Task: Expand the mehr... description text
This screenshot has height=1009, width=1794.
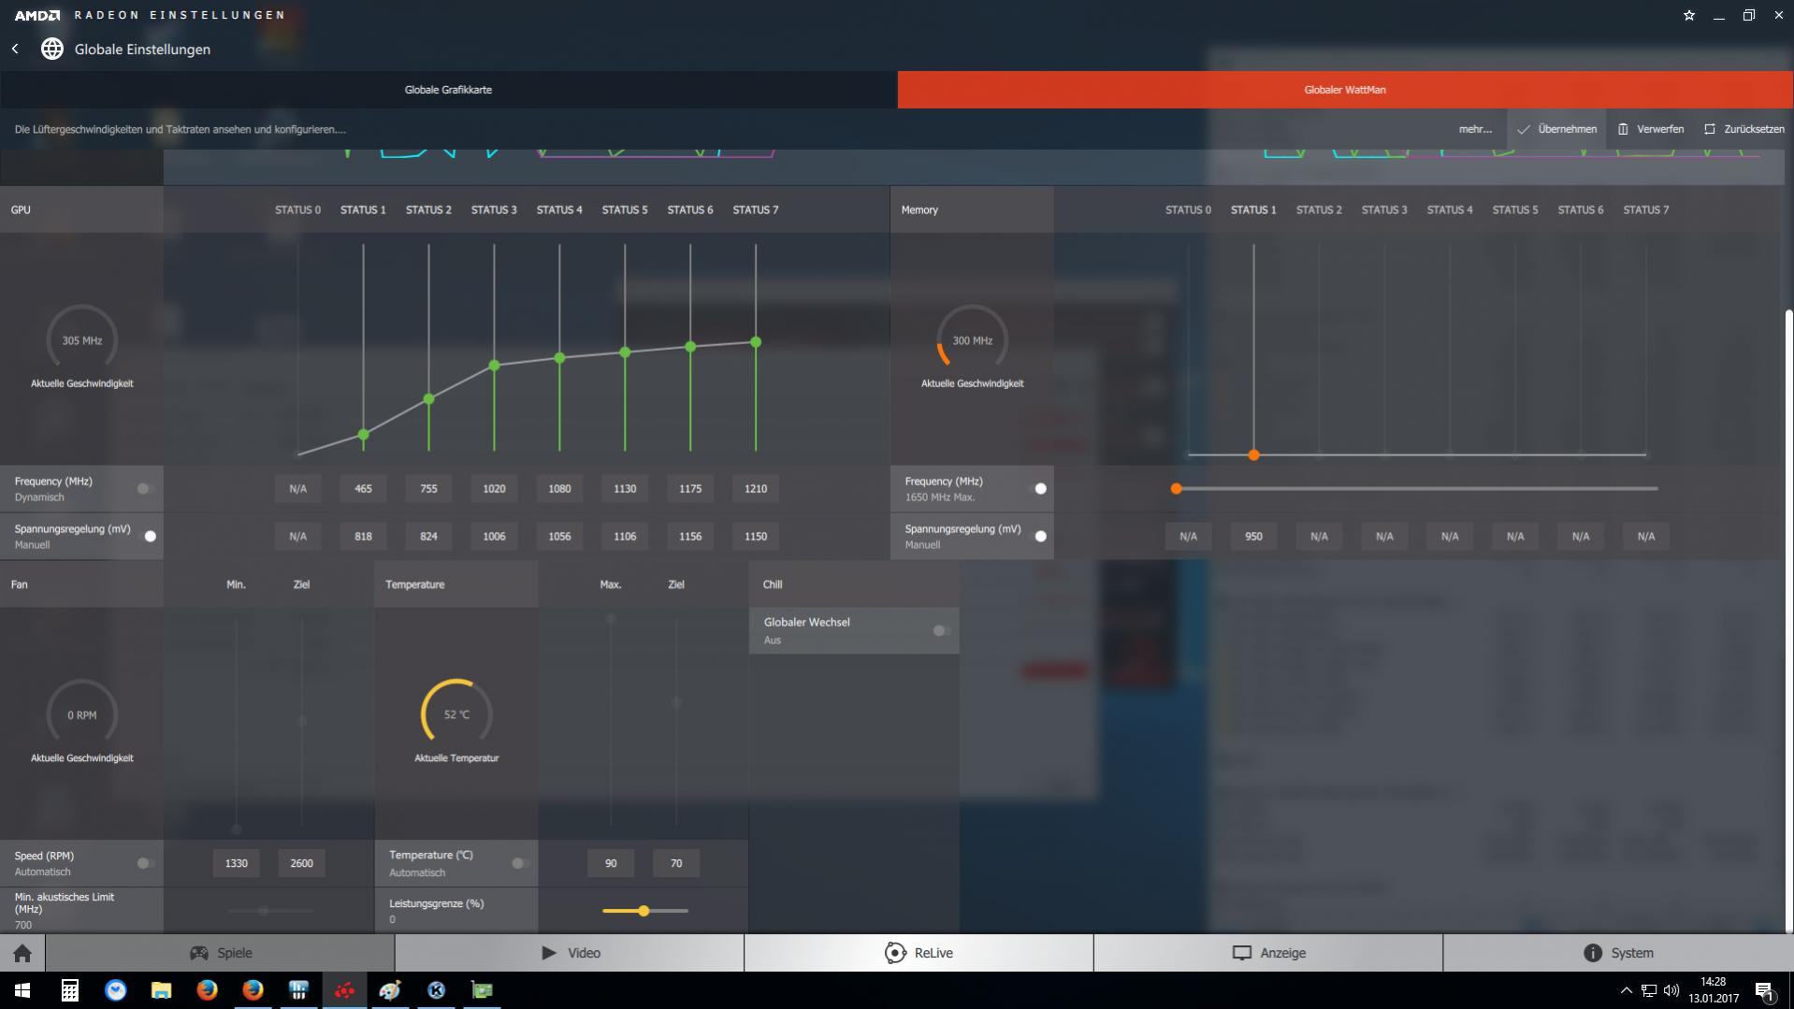Action: pyautogui.click(x=1475, y=129)
